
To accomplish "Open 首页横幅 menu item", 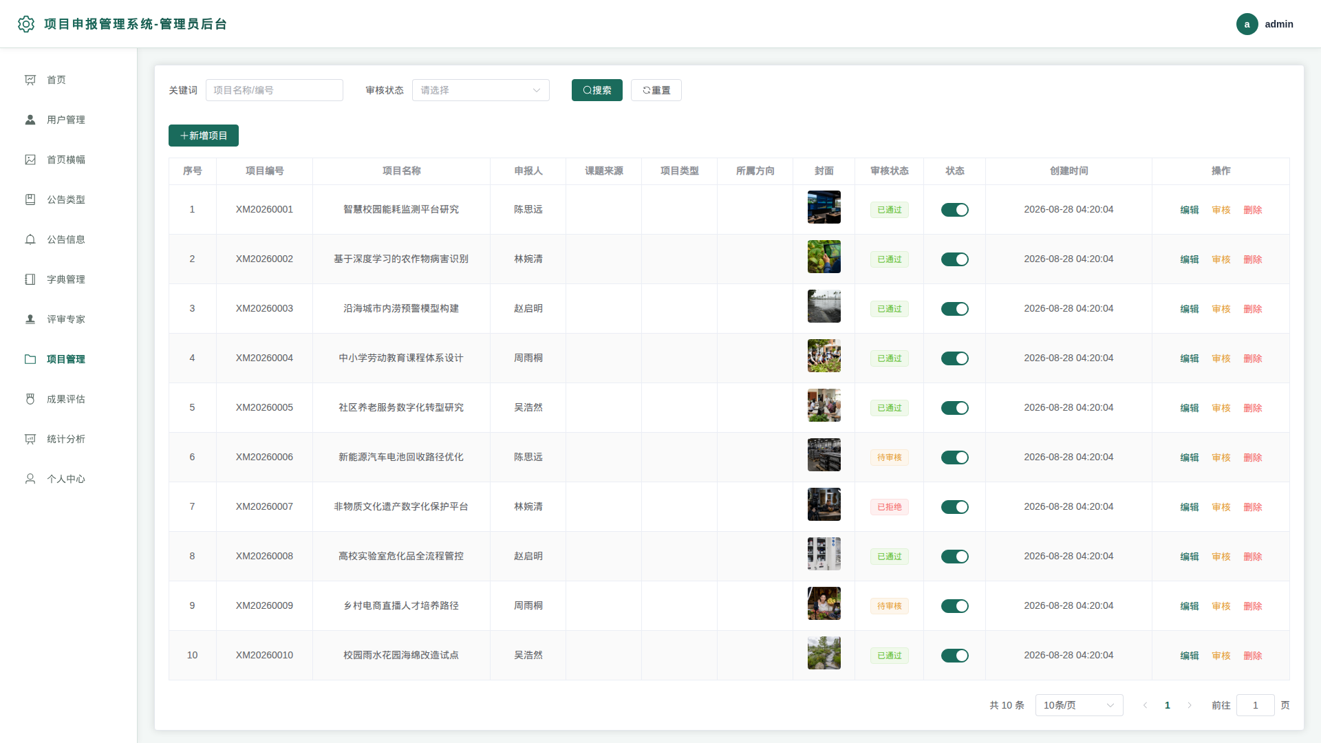I will 68,160.
